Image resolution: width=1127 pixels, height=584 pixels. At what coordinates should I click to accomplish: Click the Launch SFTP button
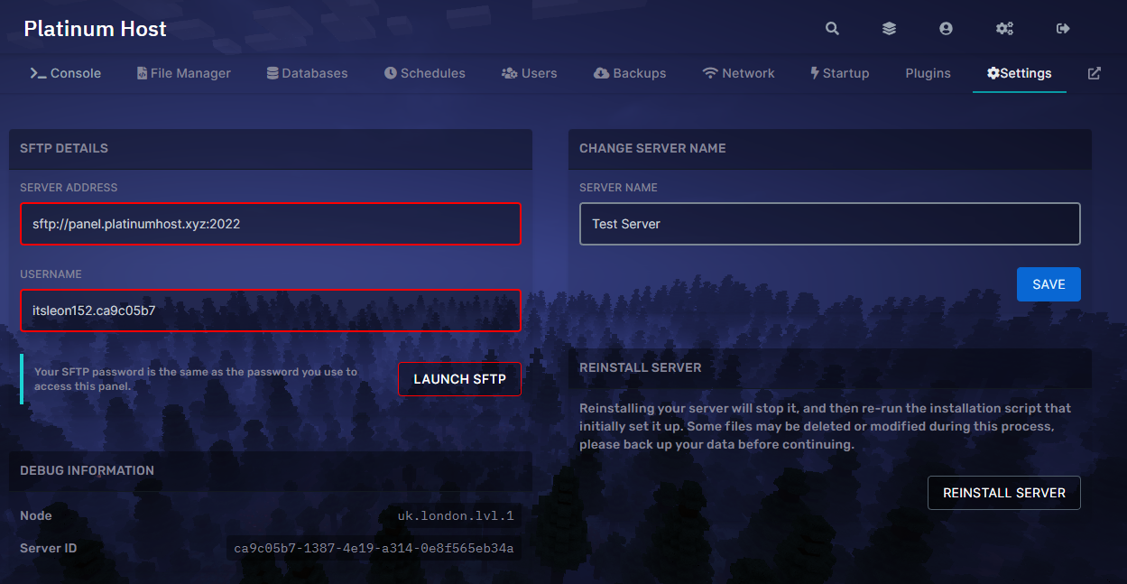459,379
